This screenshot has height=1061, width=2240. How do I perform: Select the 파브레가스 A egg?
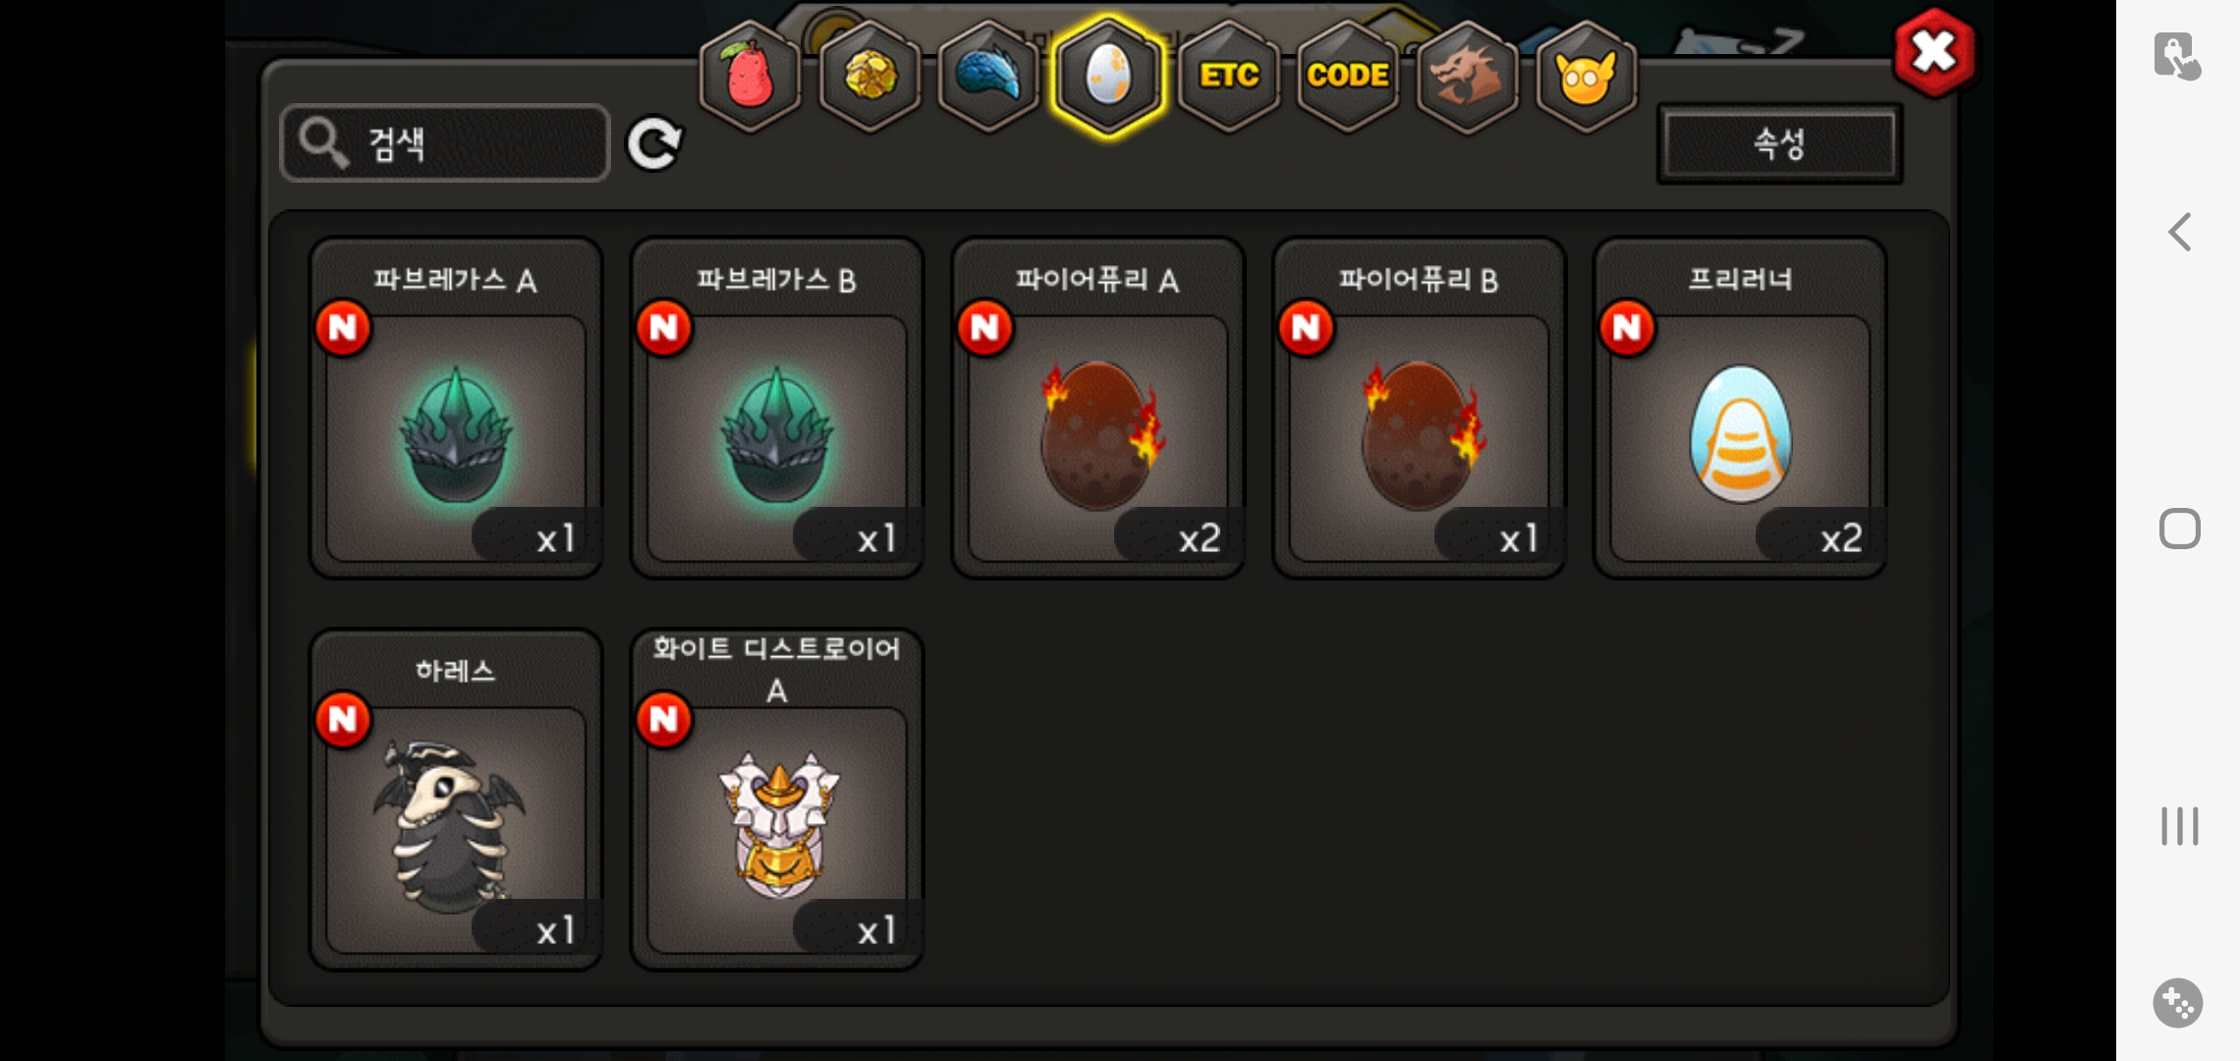[x=456, y=408]
